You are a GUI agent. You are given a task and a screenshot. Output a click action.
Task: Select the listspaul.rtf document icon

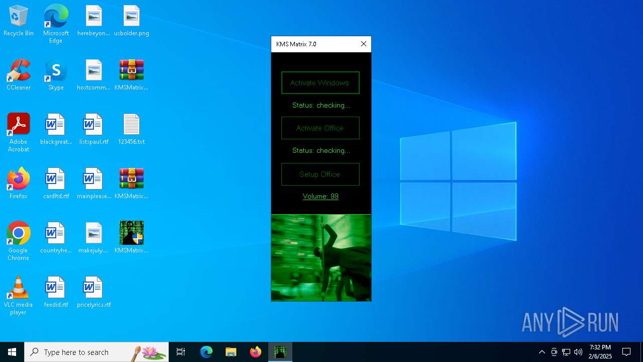(94, 130)
